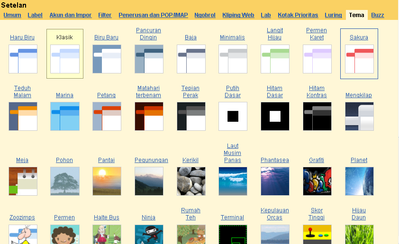Click the Zoozimps theme name link
399x244 pixels.
[22, 217]
